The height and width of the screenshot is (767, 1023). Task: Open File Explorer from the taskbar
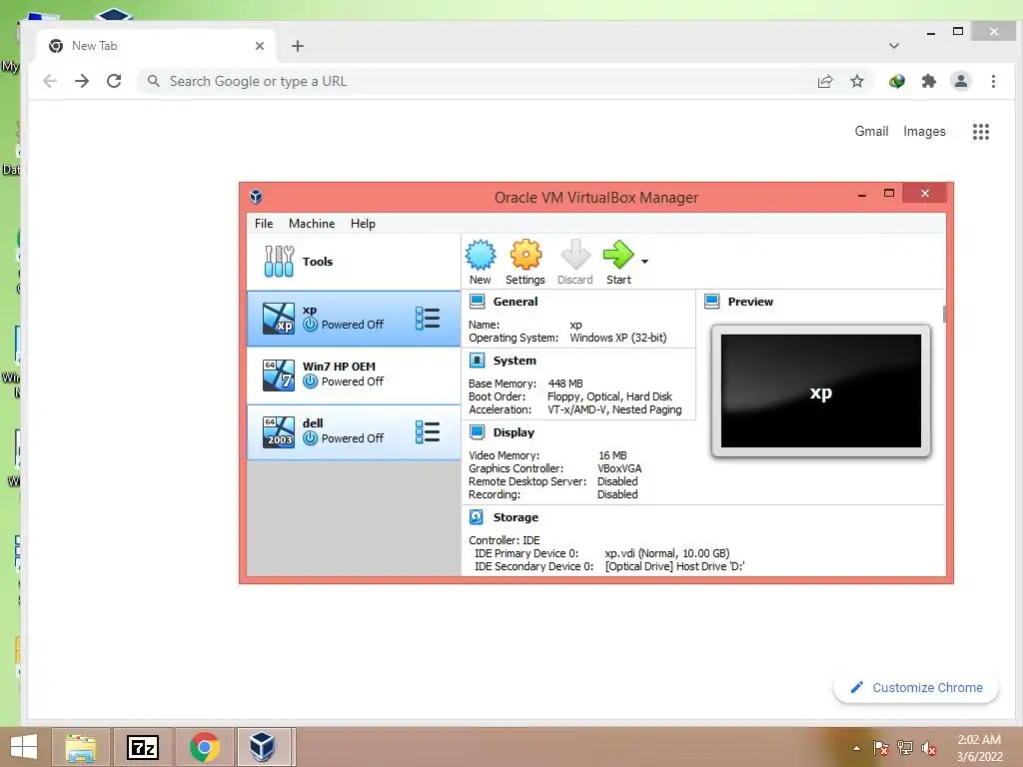(x=81, y=747)
